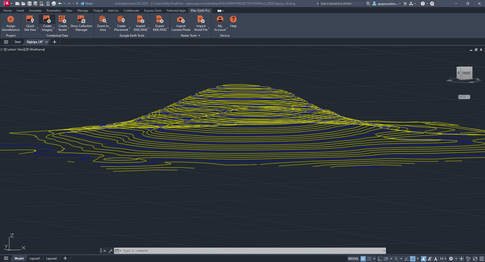Click Import KML/KMZ tool
The image size is (485, 262).
tap(141, 23)
